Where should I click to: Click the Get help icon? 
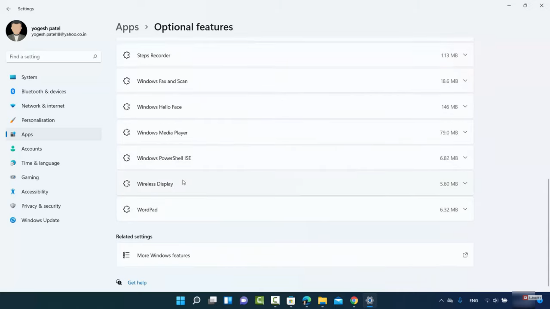coord(119,282)
